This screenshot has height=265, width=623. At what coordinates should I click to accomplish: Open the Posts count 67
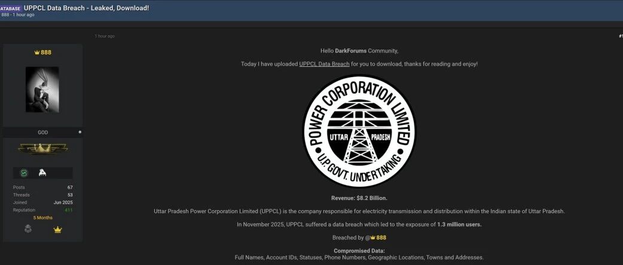(x=70, y=187)
